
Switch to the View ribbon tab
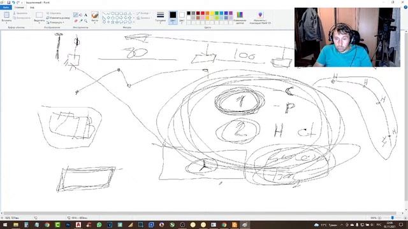(x=32, y=7)
